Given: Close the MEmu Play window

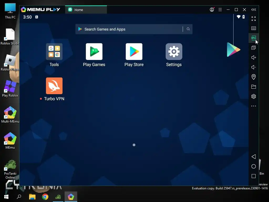Looking at the screenshot, I should pyautogui.click(x=245, y=10).
